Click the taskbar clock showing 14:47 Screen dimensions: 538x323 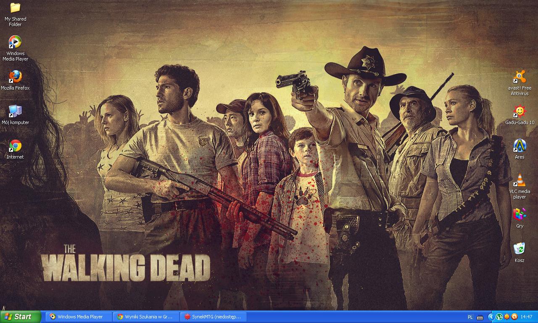[526, 317]
